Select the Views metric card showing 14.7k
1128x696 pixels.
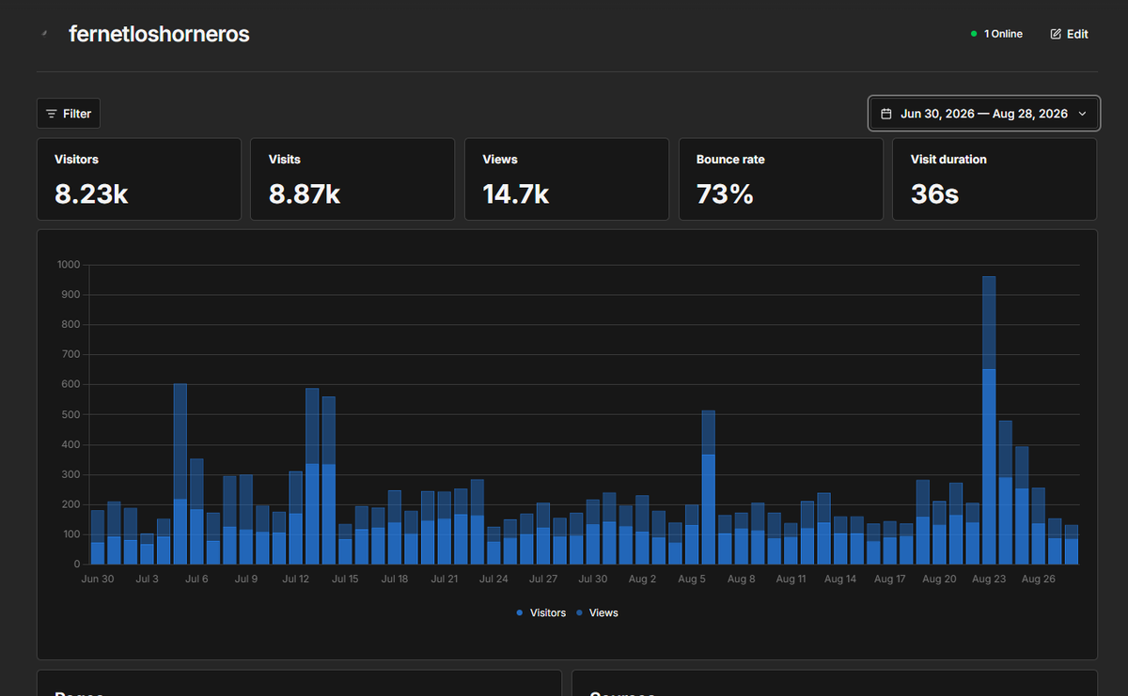(x=567, y=179)
